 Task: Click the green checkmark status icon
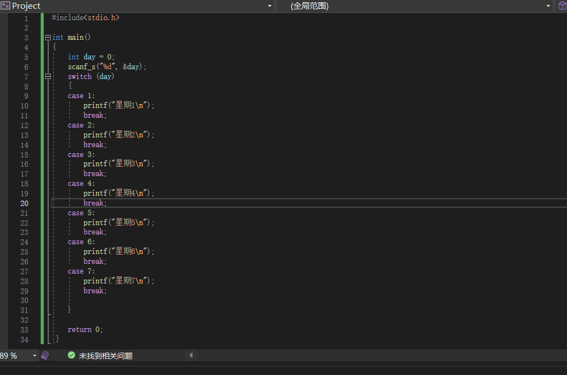tap(71, 355)
